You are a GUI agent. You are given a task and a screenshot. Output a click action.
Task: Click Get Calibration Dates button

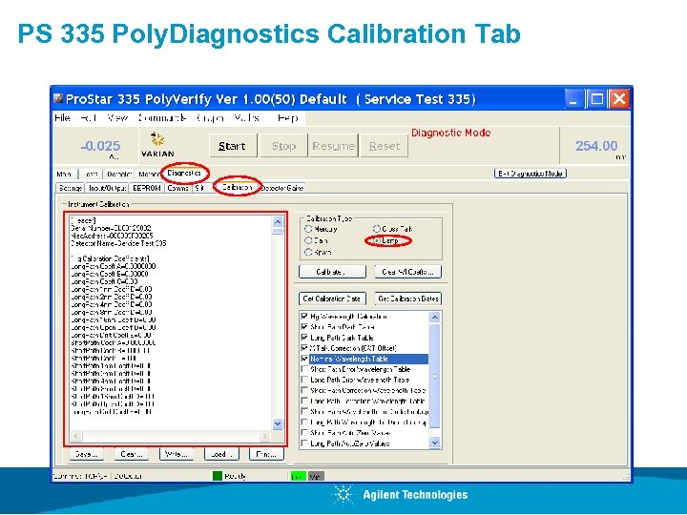[x=408, y=299]
